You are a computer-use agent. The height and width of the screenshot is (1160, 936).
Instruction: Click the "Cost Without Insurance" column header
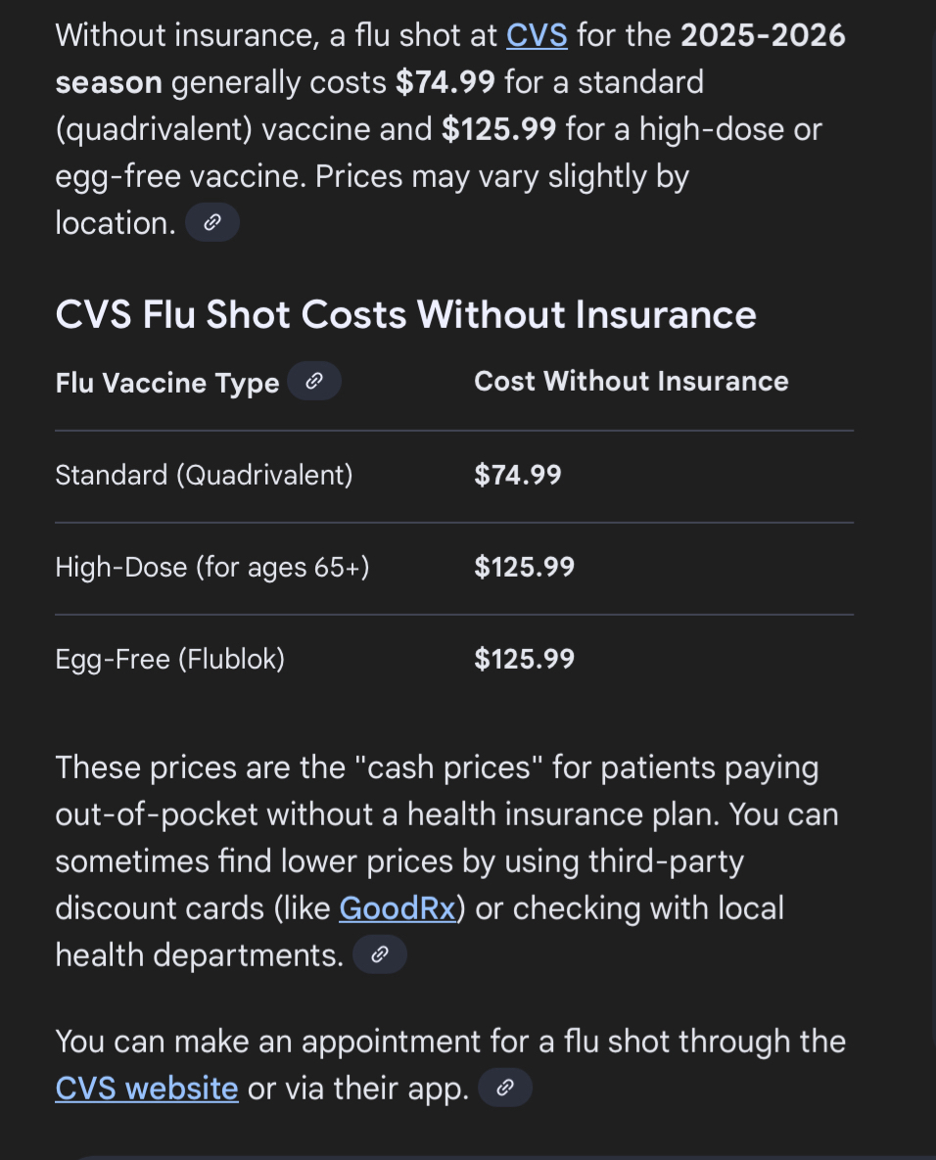tap(631, 382)
